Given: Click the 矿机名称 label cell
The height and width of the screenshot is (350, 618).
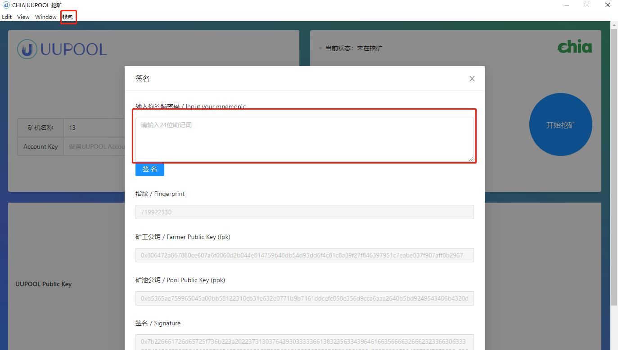Looking at the screenshot, I should point(41,128).
